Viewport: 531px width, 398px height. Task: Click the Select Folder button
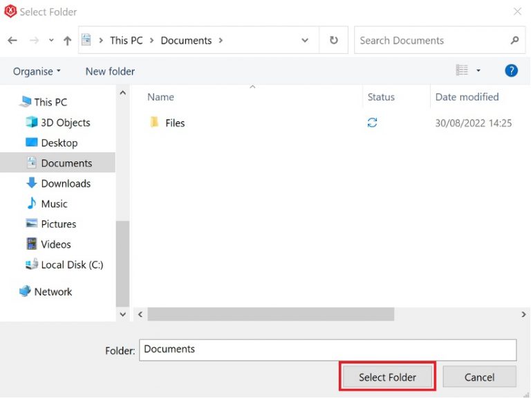click(387, 377)
